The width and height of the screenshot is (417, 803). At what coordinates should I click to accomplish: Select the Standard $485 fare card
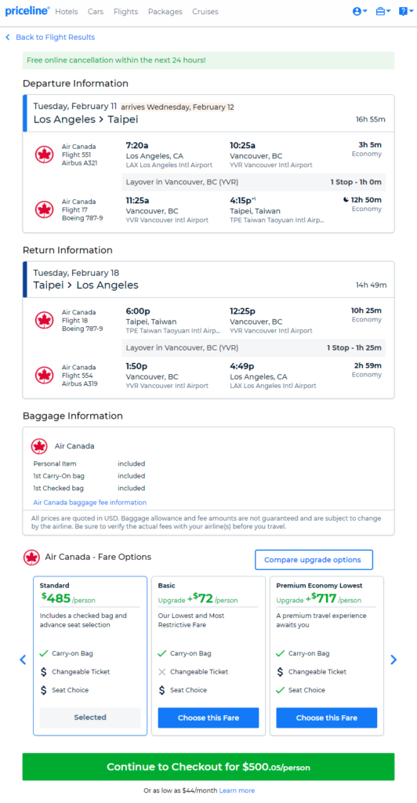[90, 656]
